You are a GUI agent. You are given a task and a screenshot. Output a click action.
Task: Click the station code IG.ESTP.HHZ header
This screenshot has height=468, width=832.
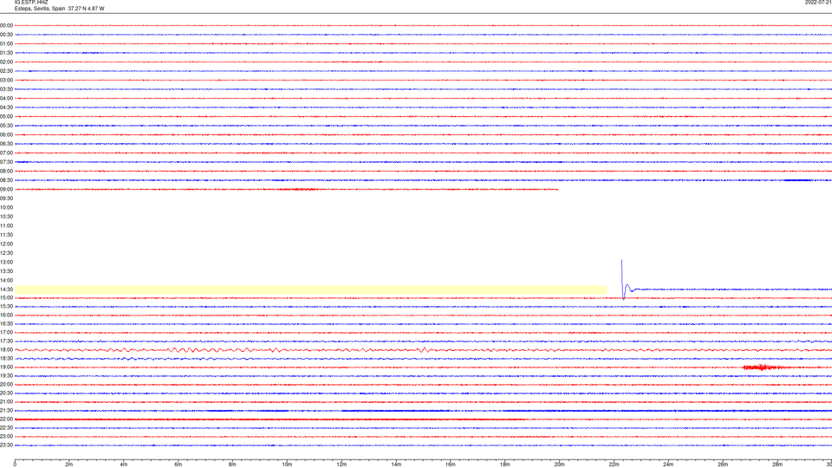tap(31, 2)
